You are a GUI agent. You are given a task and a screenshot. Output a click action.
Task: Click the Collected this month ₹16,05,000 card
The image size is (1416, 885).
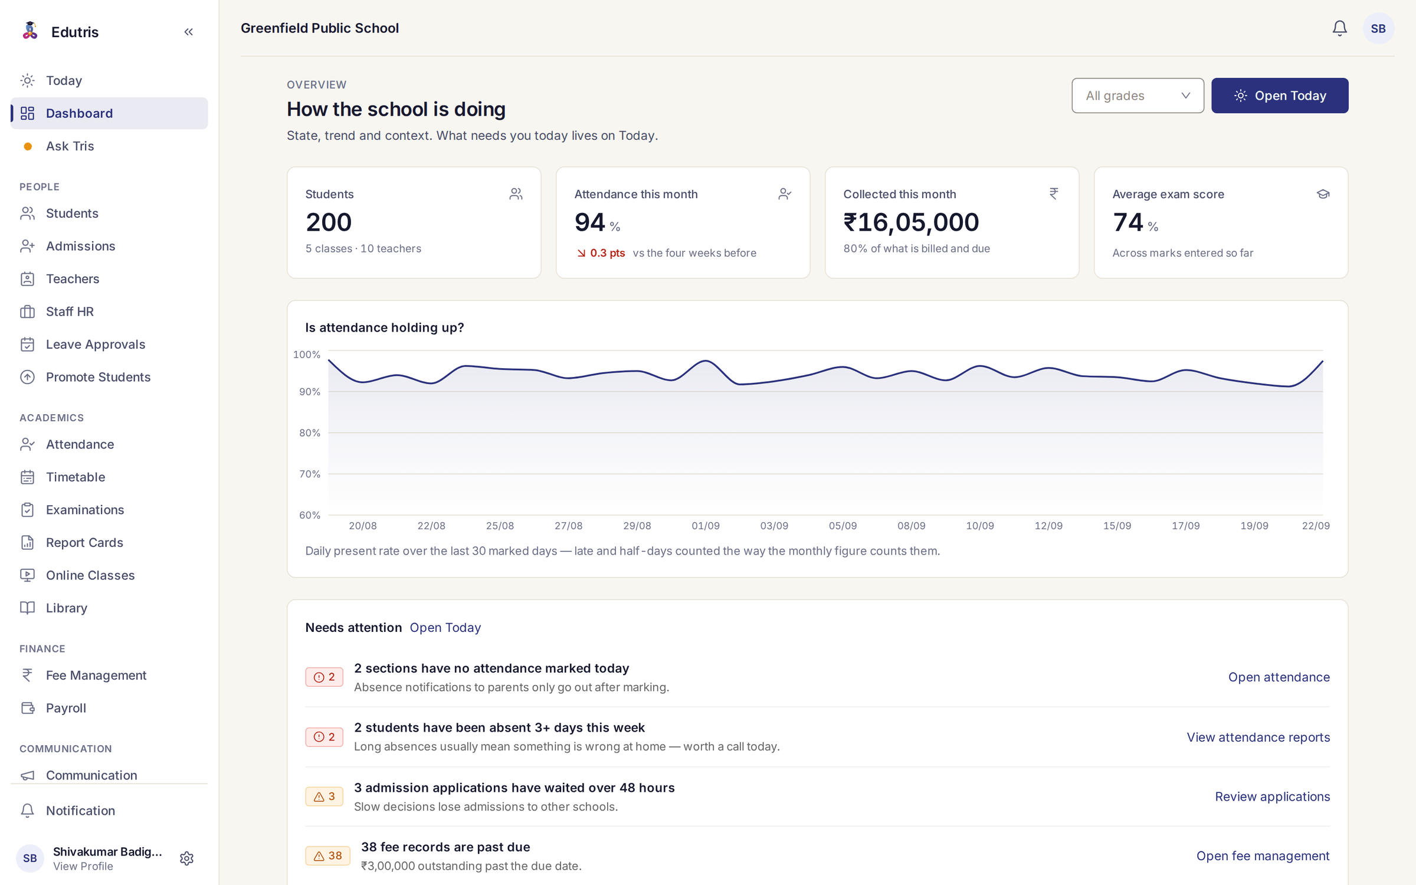[952, 222]
